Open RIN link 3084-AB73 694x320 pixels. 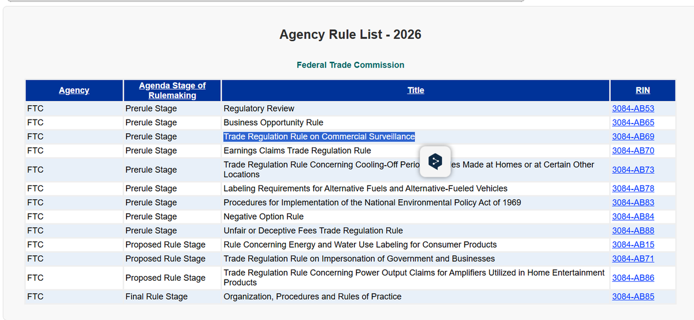click(x=633, y=170)
